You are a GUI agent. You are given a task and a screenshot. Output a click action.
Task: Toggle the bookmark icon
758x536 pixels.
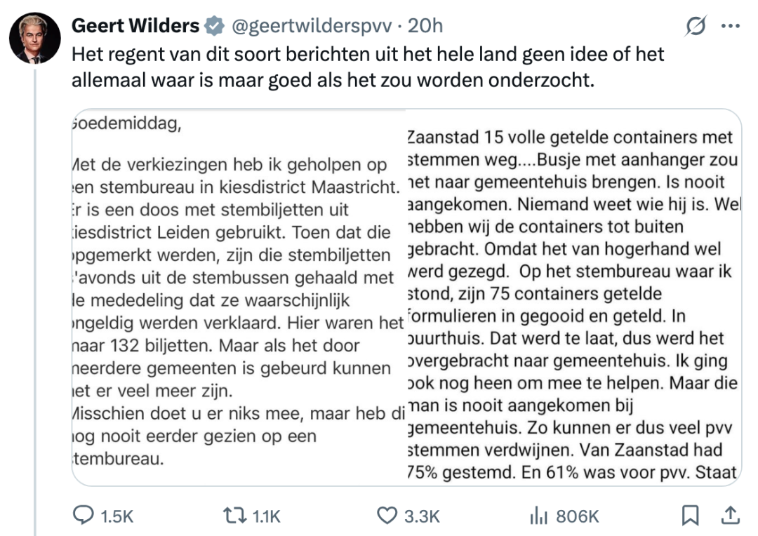(x=691, y=516)
